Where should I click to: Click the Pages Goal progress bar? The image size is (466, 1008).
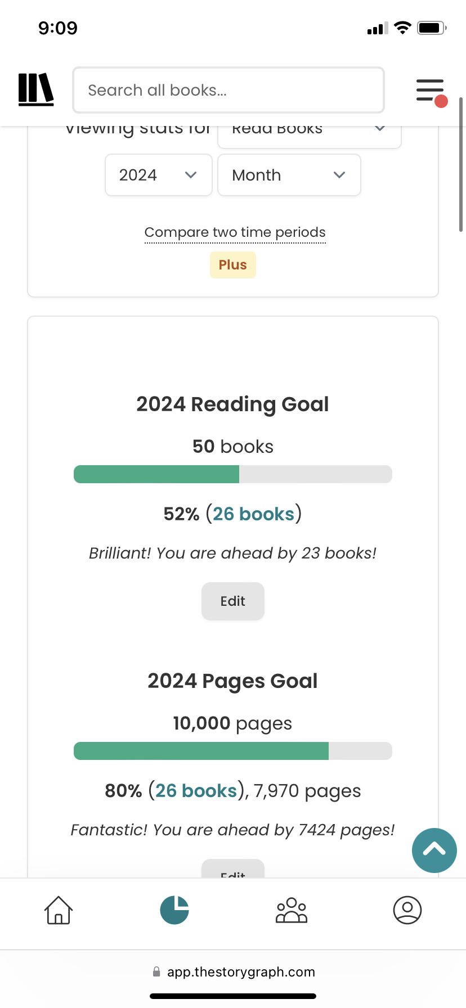233,751
